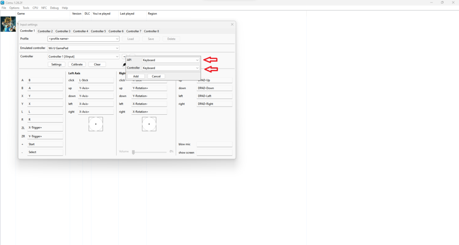
Task: Switch to the Controller 3 tab
Action: coord(63,31)
